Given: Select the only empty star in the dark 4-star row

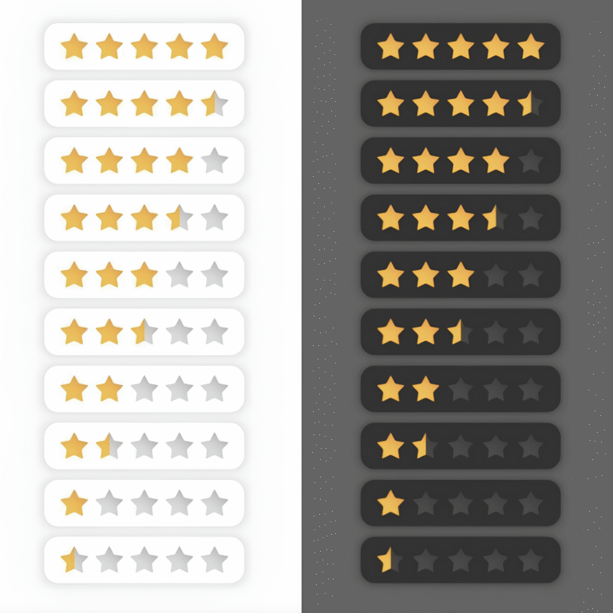Looking at the screenshot, I should click(530, 161).
